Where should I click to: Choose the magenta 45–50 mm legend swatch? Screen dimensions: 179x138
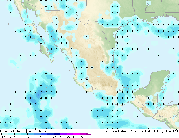[x=83, y=134]
